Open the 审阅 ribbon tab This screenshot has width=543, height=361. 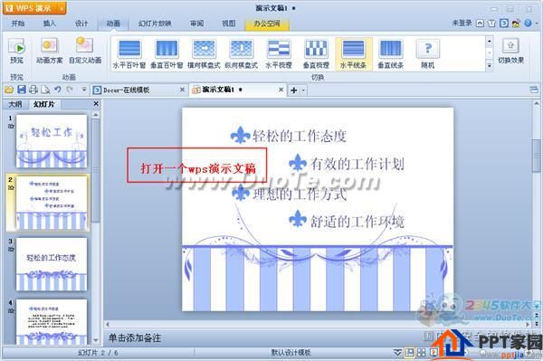pos(196,24)
